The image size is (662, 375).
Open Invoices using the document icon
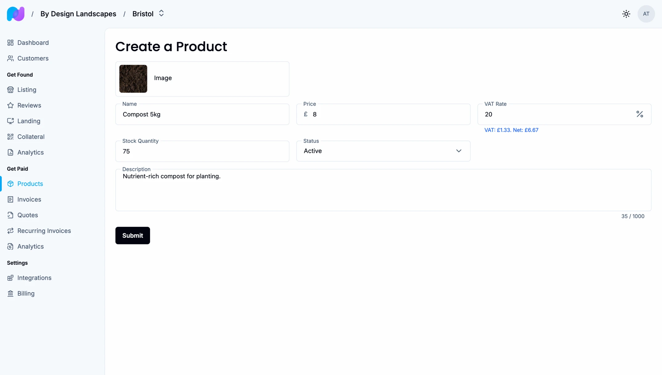pyautogui.click(x=10, y=199)
